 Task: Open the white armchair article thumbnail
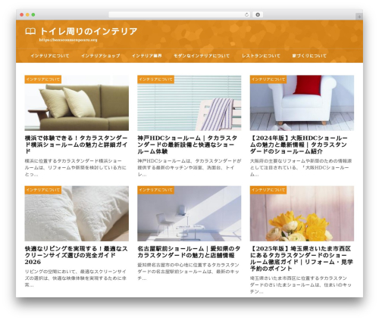point(302,103)
